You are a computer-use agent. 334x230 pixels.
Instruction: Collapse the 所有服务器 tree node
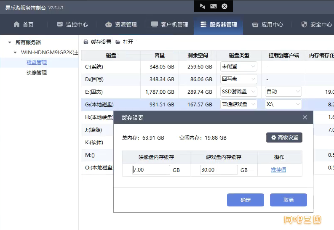pos(10,42)
